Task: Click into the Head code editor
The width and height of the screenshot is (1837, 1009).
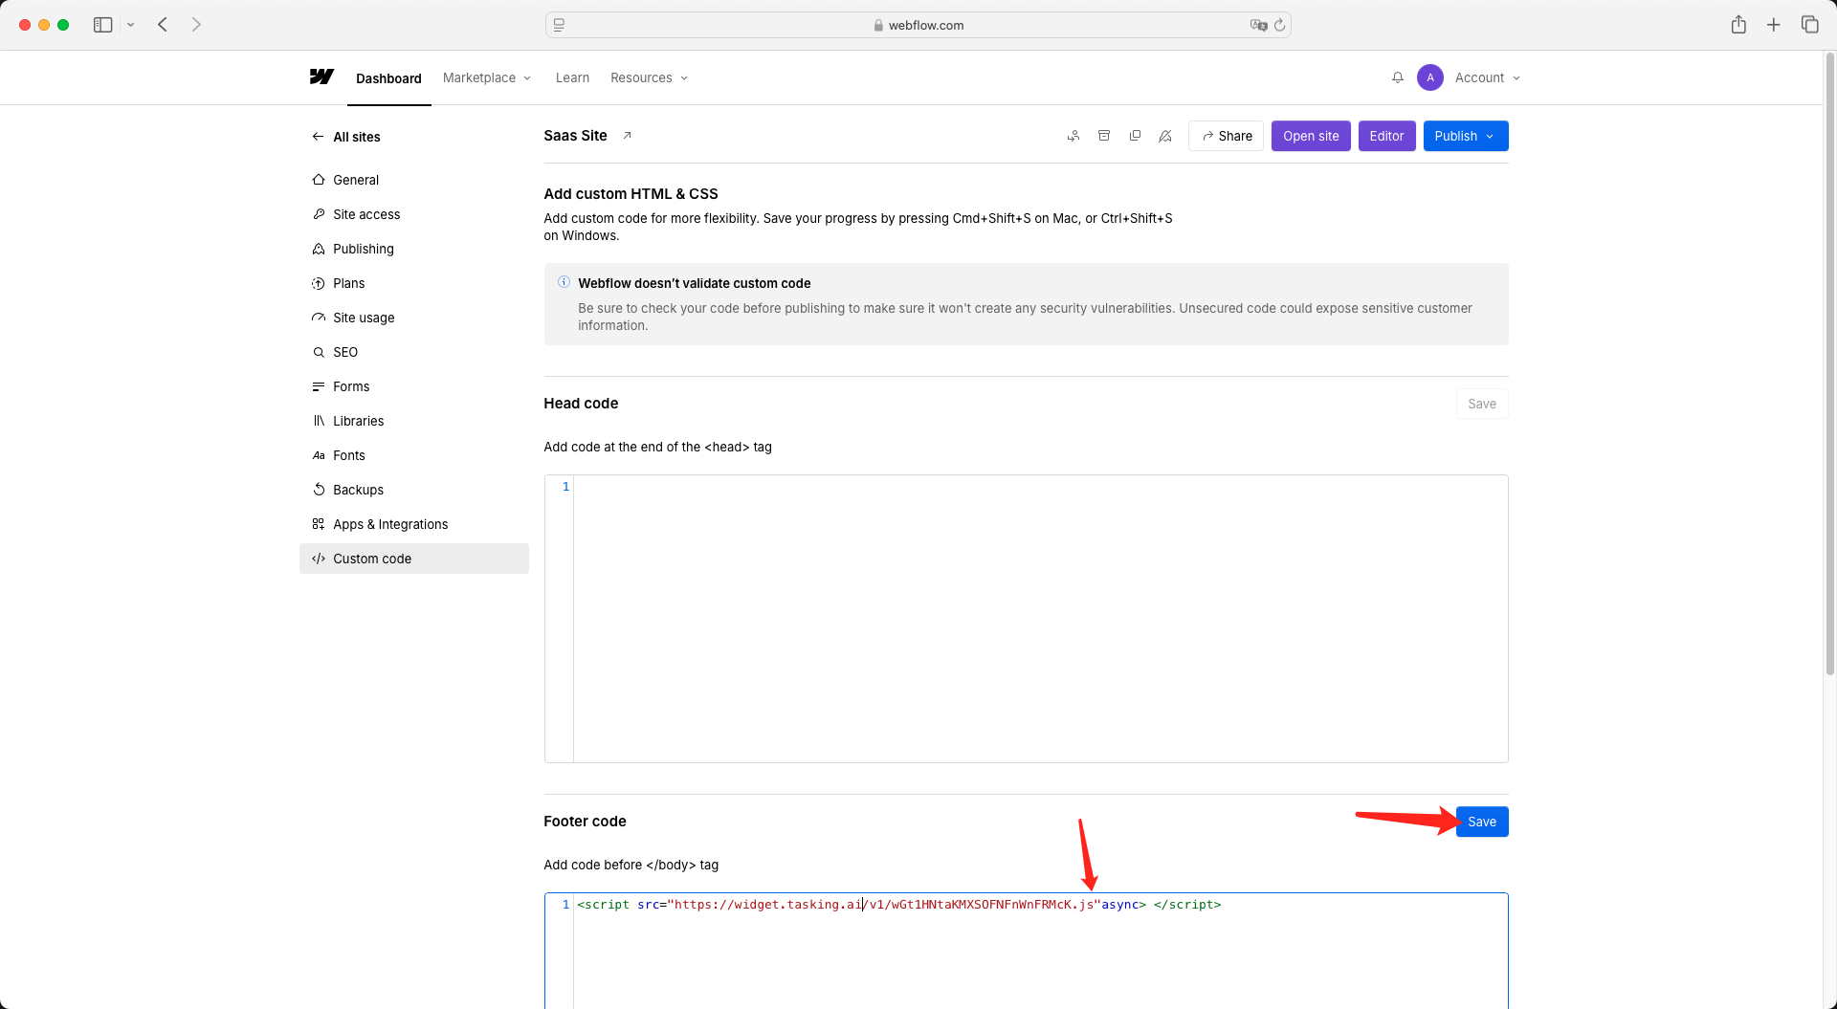Action: [1026, 619]
